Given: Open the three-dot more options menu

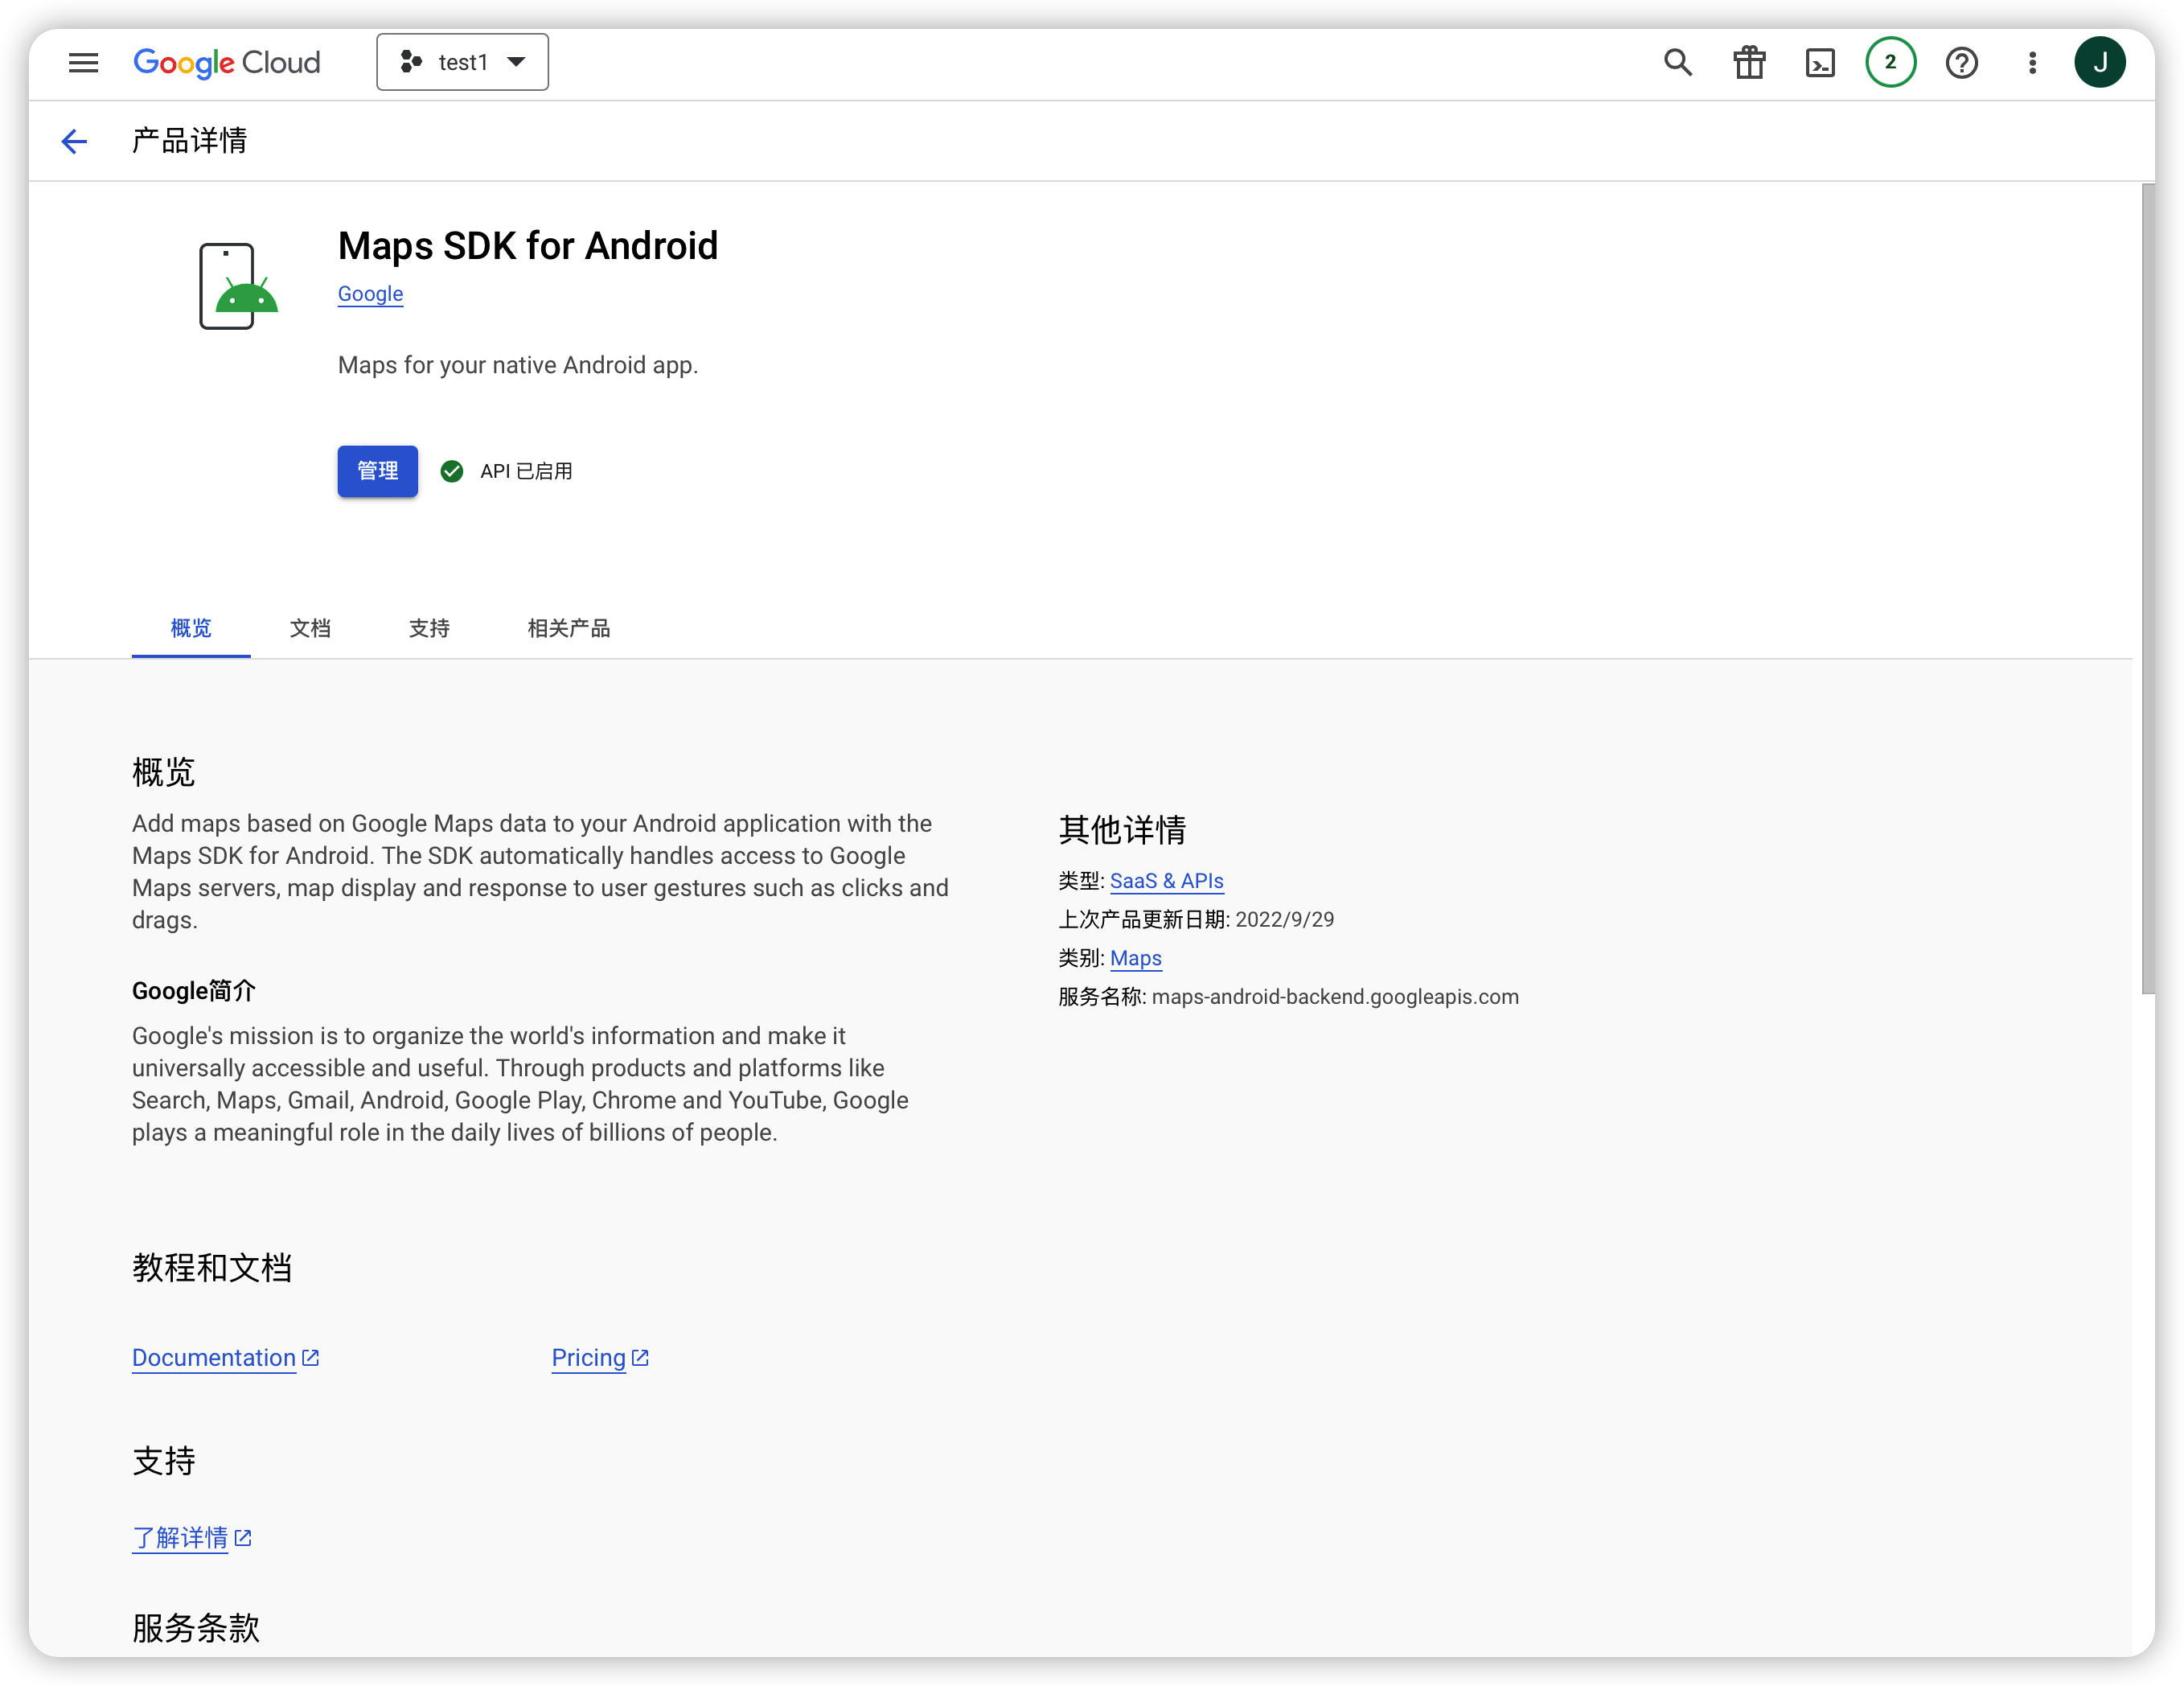Looking at the screenshot, I should click(2032, 63).
